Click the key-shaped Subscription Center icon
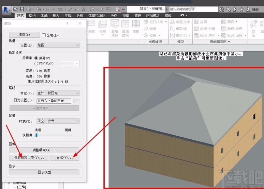 pos(228,10)
